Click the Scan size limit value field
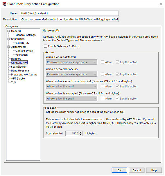The image size is (165, 176). 72,133
